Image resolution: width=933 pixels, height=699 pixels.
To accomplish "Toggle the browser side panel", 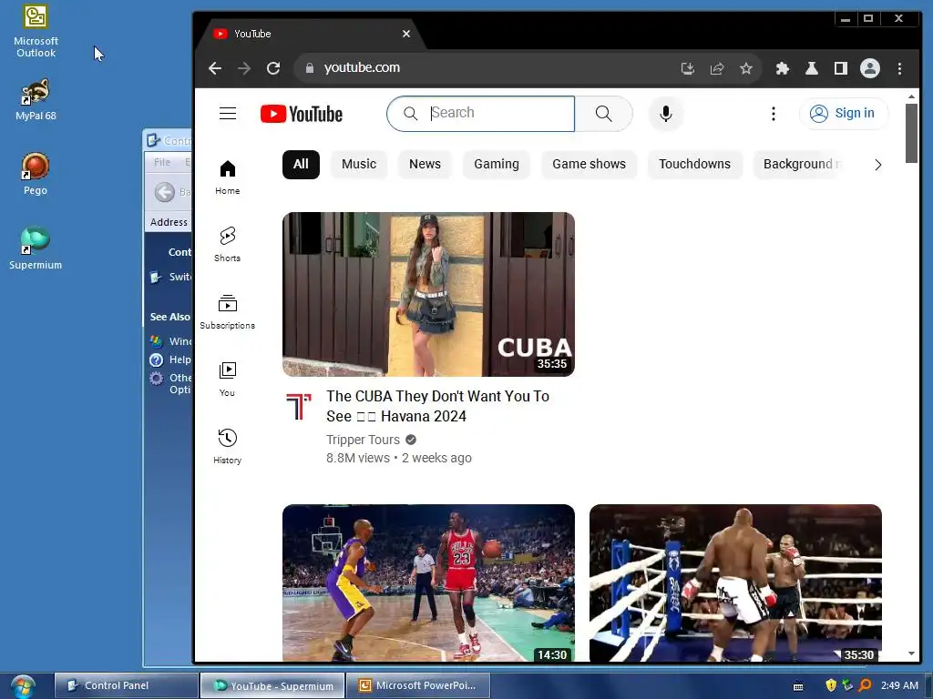I will pos(841,68).
